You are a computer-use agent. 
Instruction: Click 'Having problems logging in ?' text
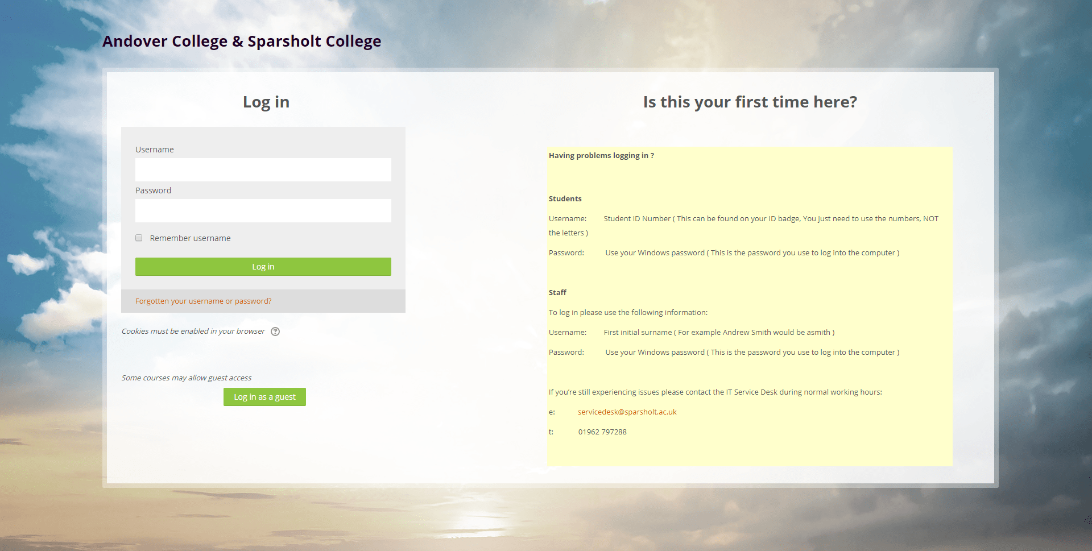601,155
